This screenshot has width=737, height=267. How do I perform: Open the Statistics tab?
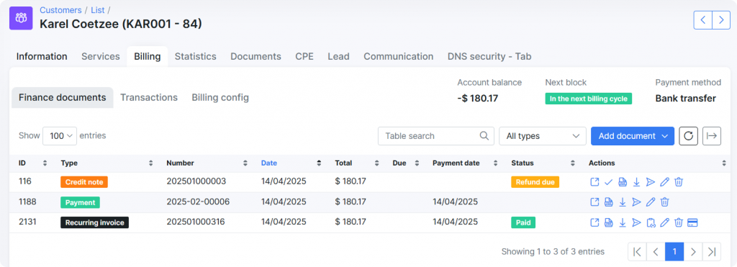tap(196, 56)
